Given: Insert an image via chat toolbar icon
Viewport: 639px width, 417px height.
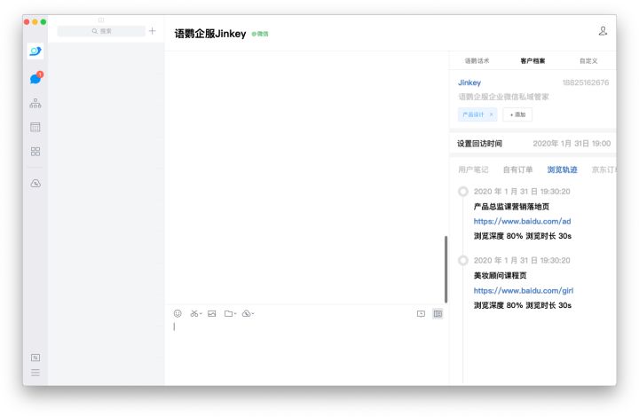Looking at the screenshot, I should [x=212, y=313].
